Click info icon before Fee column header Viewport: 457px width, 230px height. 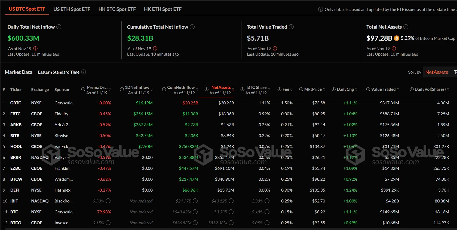(x=279, y=89)
